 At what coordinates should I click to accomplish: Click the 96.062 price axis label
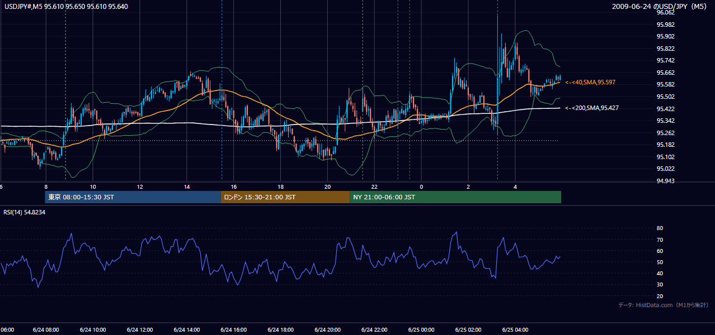665,12
